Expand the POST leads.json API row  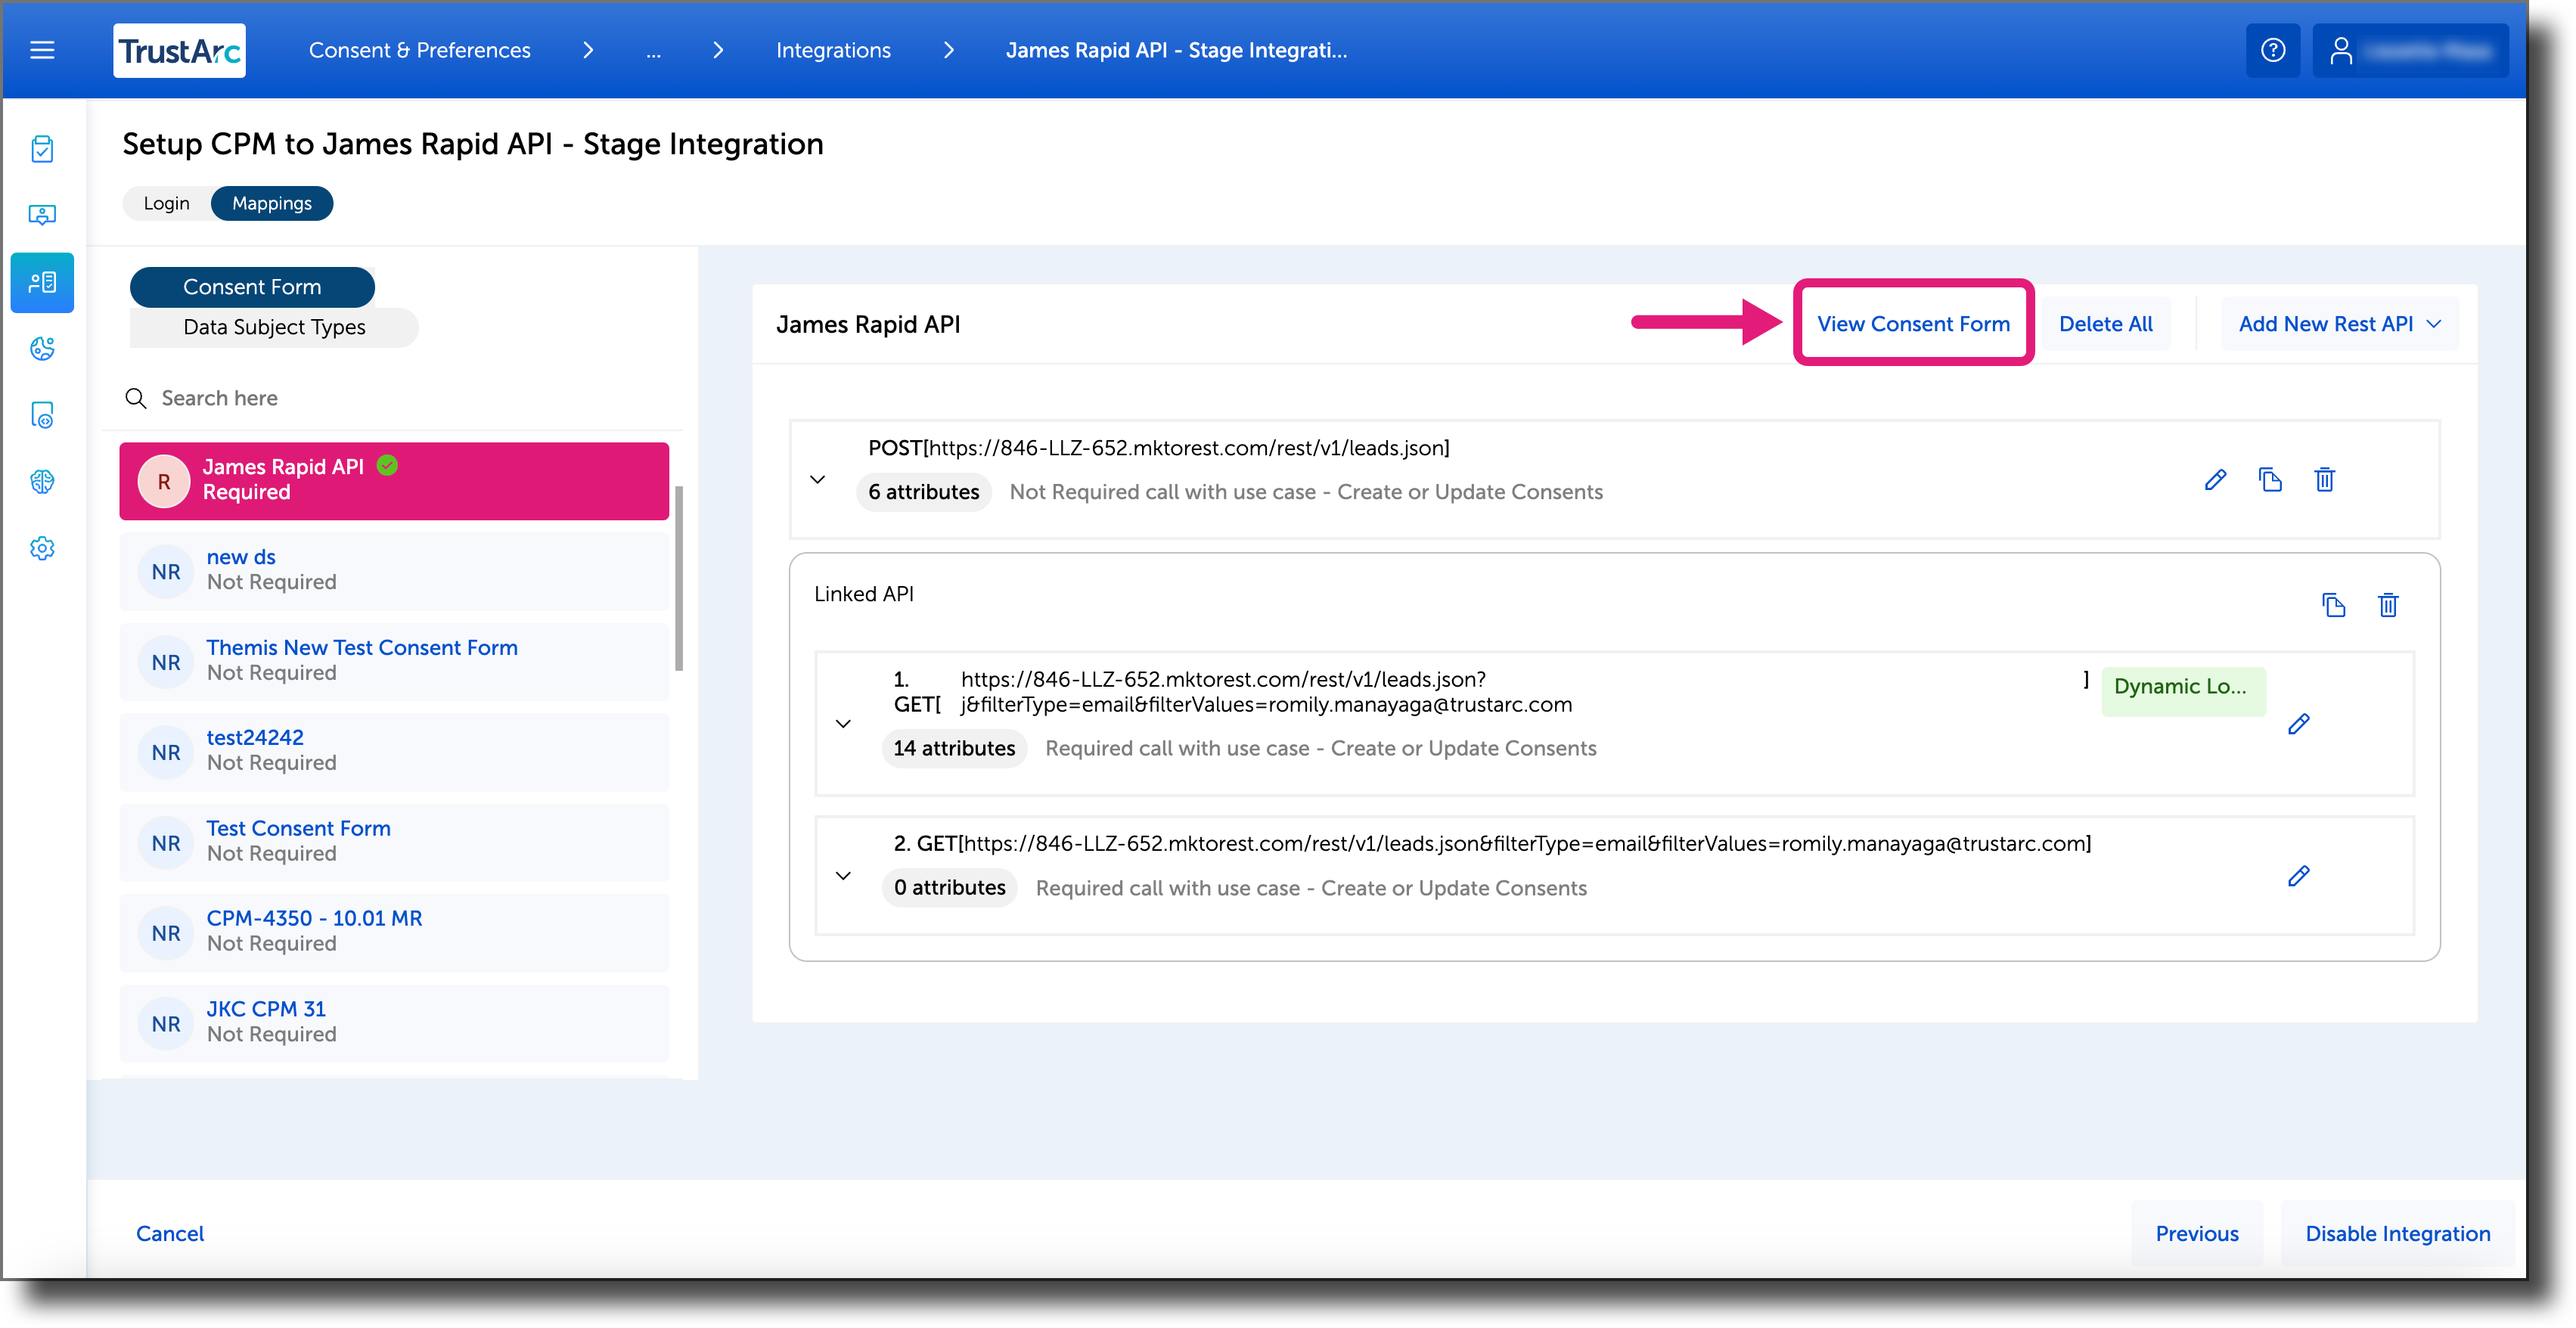817,480
